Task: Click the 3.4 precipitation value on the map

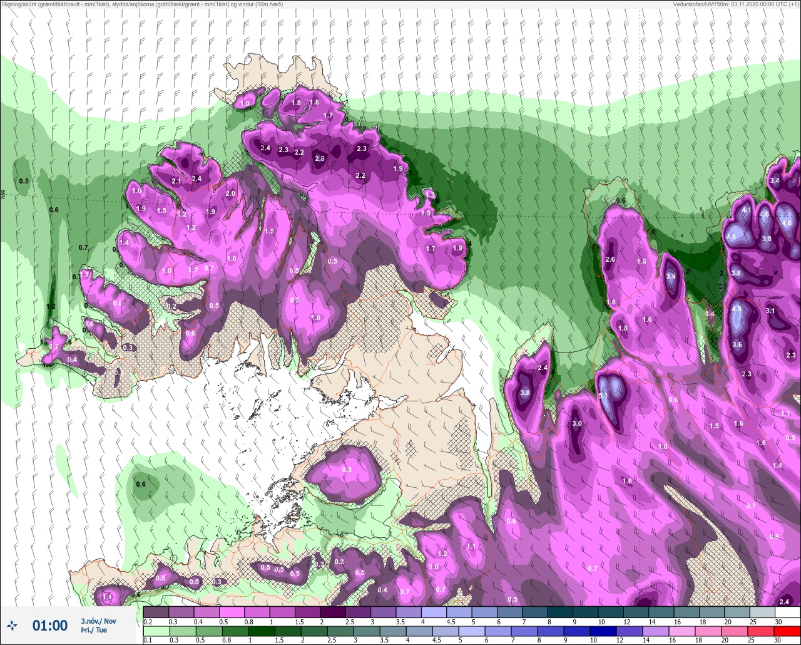Action: click(x=775, y=181)
